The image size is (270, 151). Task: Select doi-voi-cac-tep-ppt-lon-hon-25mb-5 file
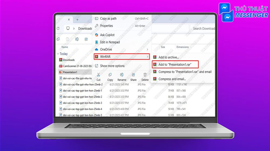[82, 115]
